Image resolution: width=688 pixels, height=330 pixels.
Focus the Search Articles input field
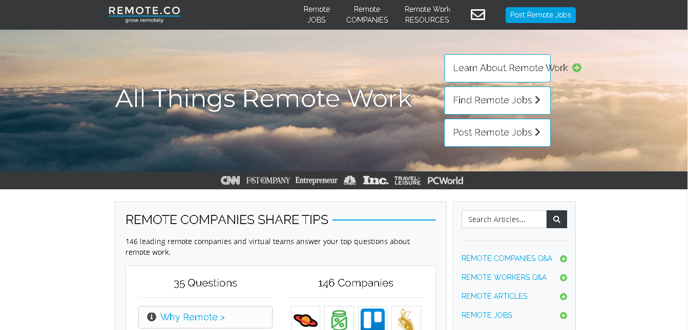coord(504,219)
